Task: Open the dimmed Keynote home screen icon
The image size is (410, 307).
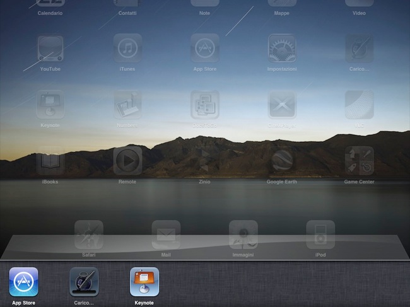Action: click(50, 105)
